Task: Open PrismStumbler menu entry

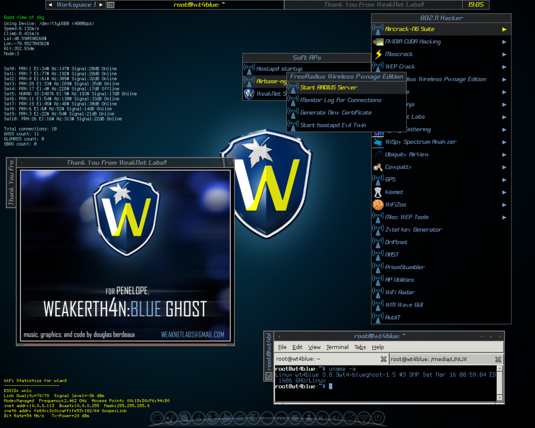Action: pos(441,267)
